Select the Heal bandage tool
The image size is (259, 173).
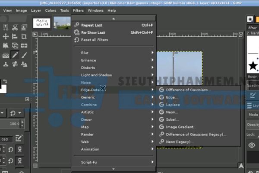tap(15, 64)
